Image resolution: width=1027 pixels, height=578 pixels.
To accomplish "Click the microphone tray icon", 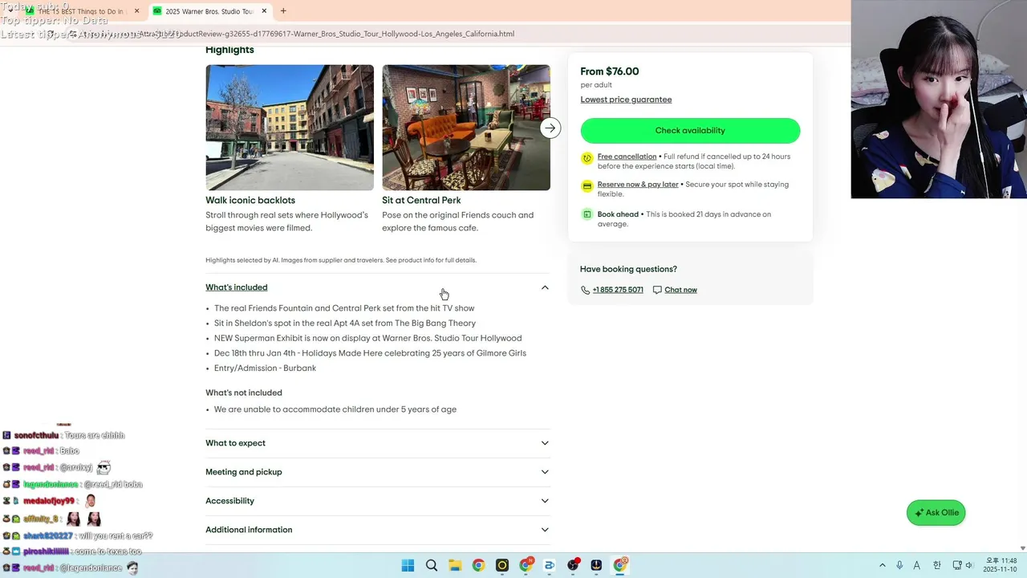I will [x=899, y=565].
